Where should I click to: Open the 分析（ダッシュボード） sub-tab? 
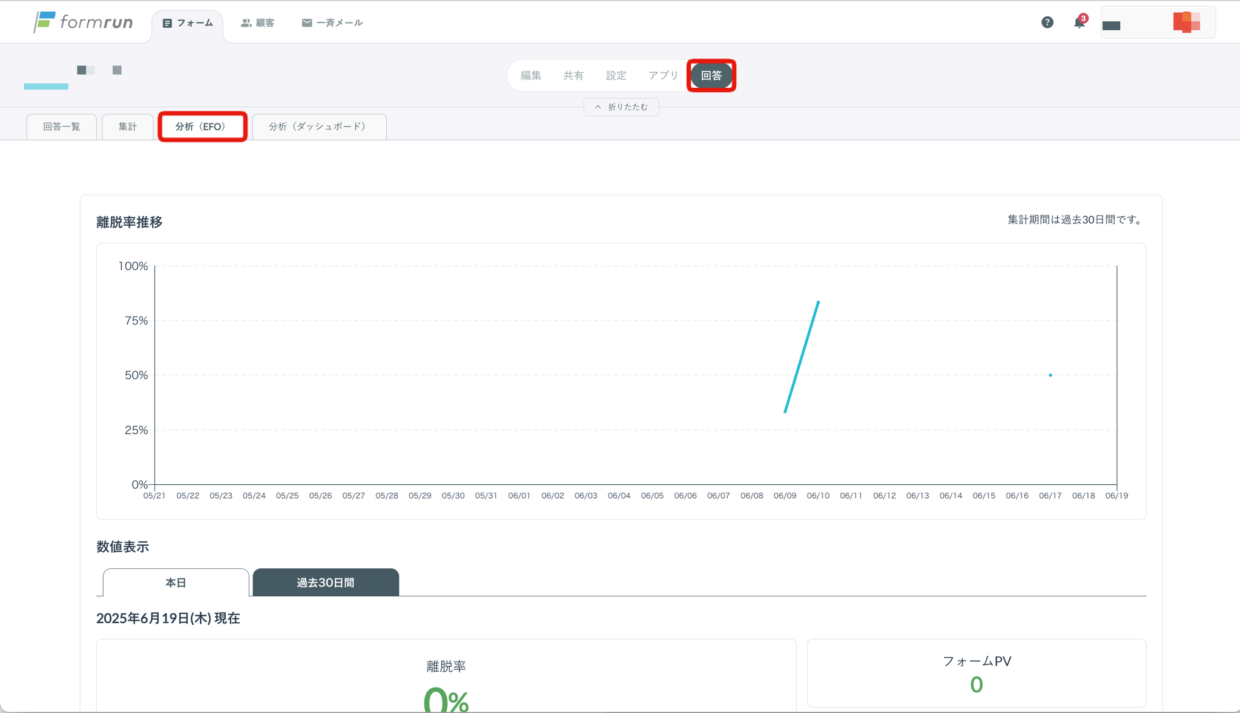(320, 126)
